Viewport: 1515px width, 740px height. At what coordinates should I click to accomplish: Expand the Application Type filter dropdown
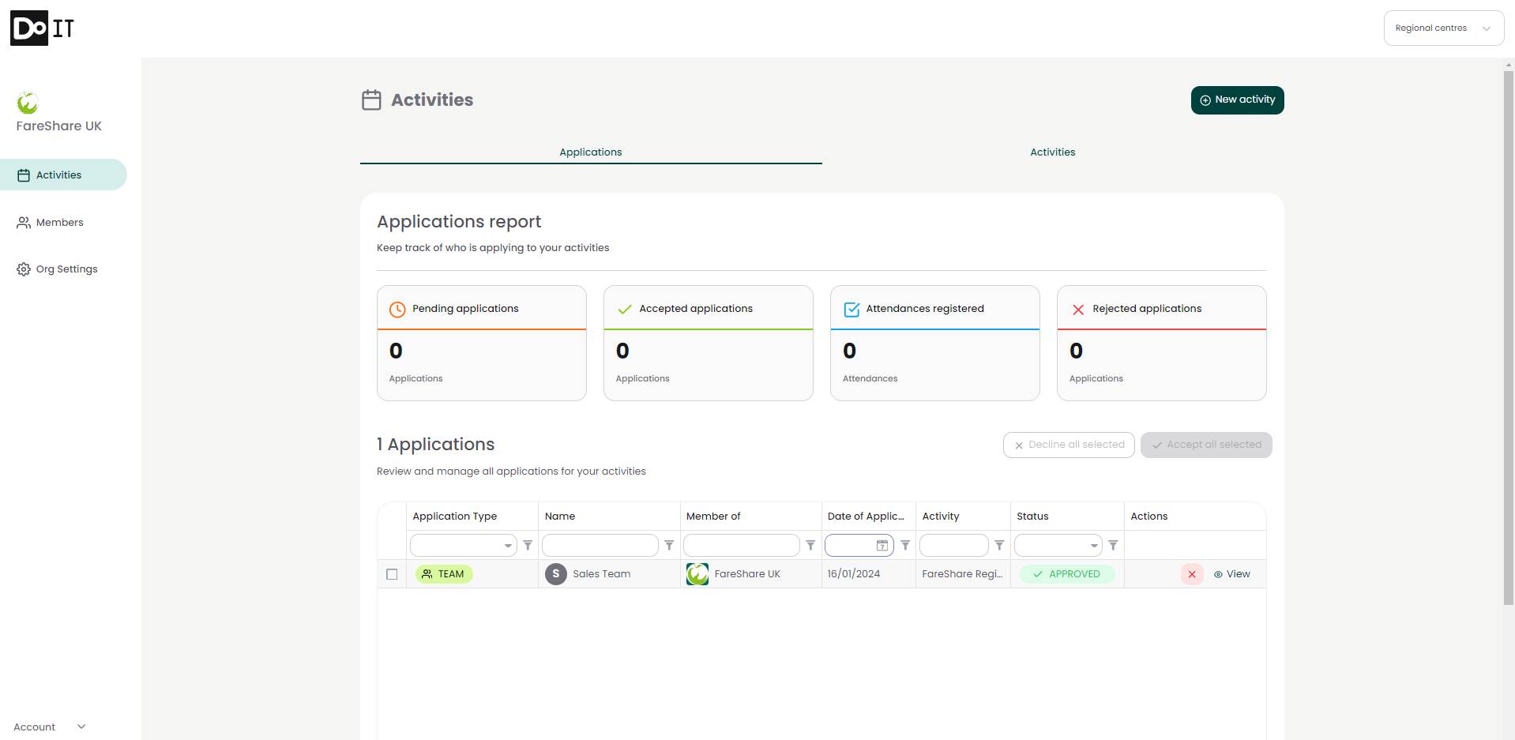508,546
